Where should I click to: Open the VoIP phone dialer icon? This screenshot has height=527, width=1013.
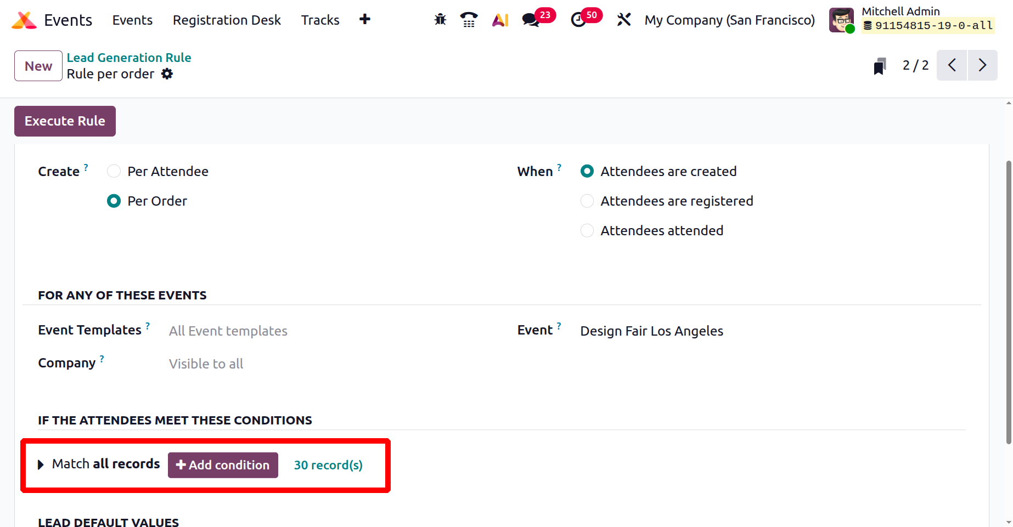[x=469, y=20]
